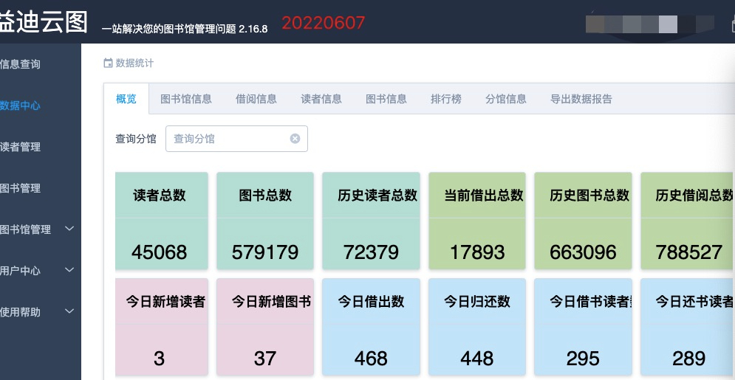Expand the 用户中心 sidebar chevron
The height and width of the screenshot is (380, 735).
tap(69, 270)
